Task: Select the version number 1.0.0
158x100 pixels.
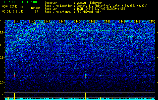Action: click(34, 2)
